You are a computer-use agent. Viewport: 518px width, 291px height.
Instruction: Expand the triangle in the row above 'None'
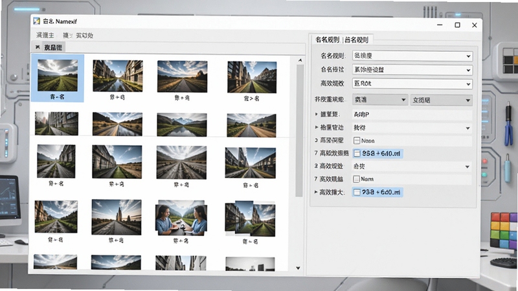pos(317,127)
